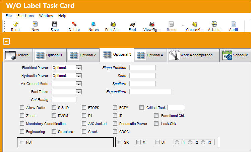Enable the Allow Defer checkbox
This screenshot has height=152, width=251.
coord(22,108)
